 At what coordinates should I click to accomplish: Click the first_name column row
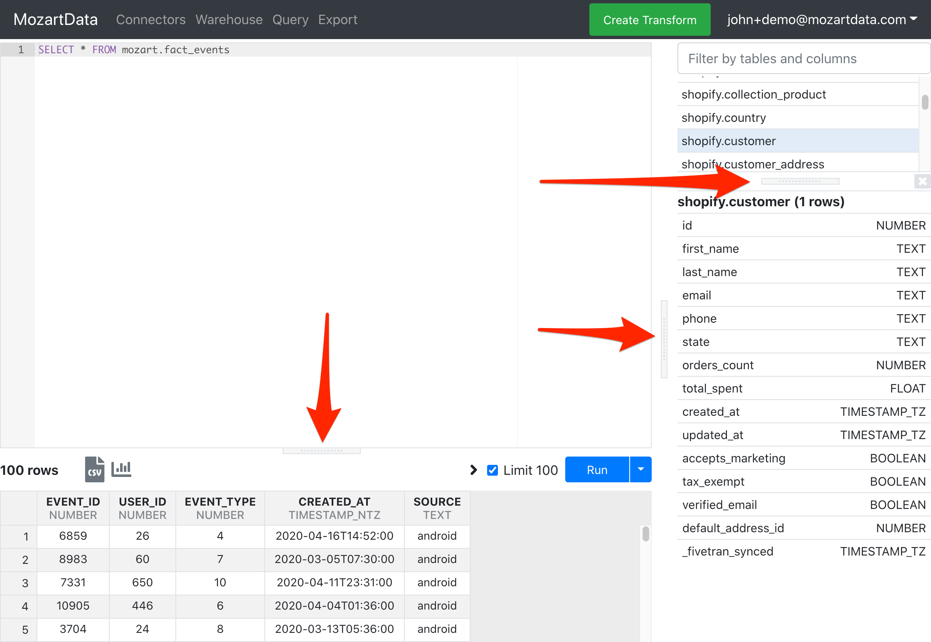point(804,249)
